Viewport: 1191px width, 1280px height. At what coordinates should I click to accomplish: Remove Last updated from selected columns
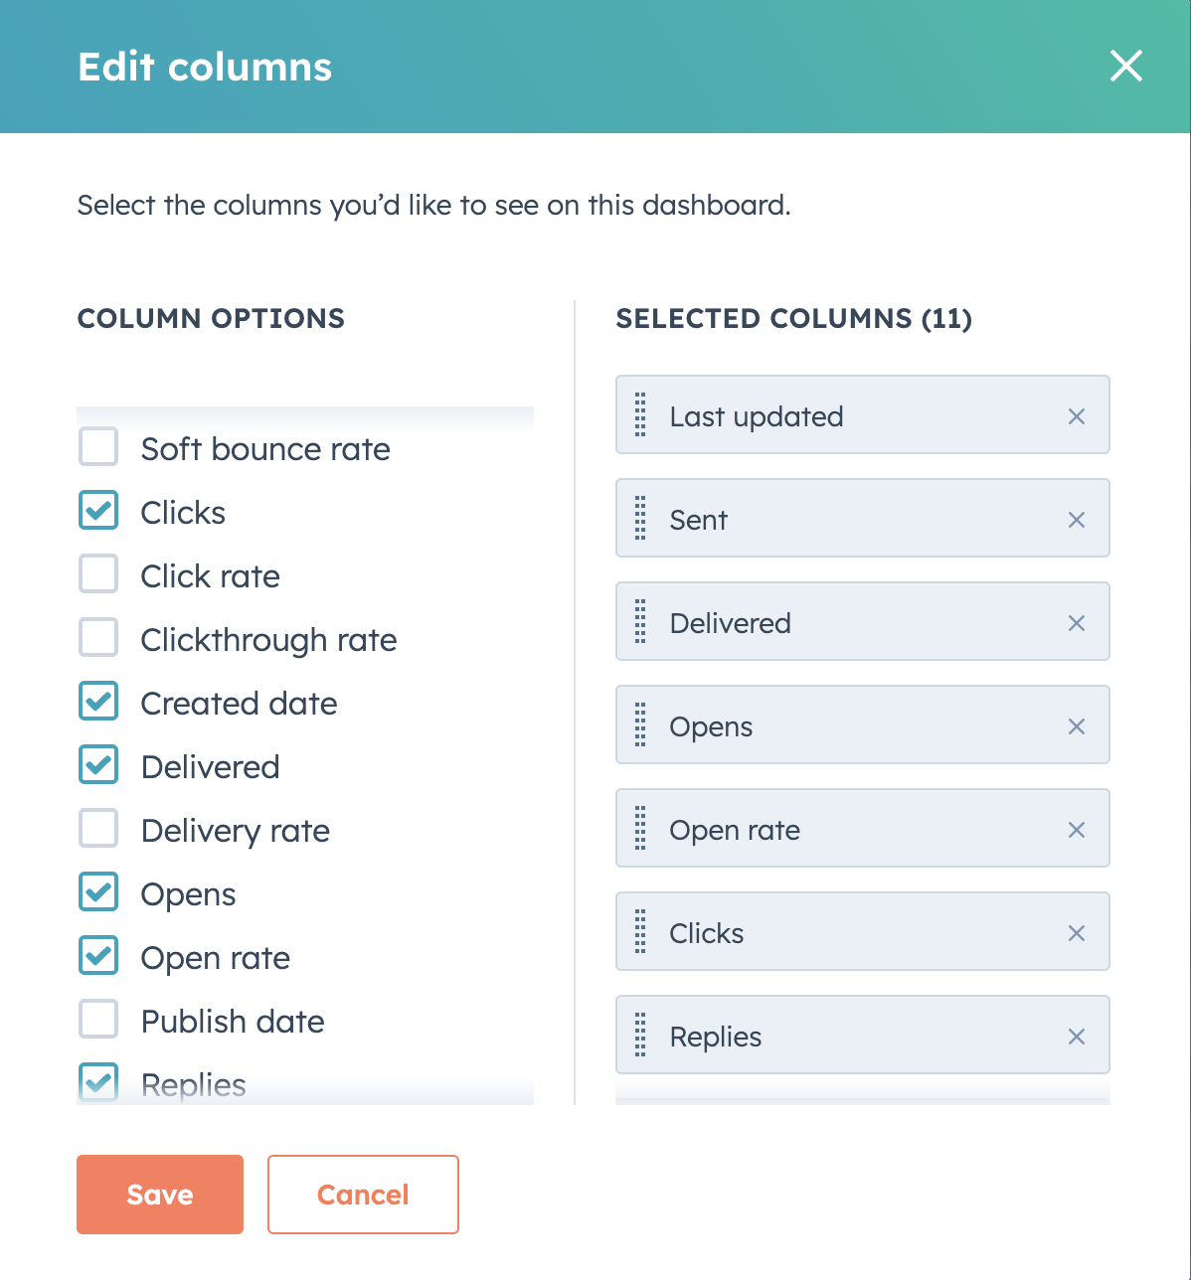(x=1076, y=416)
